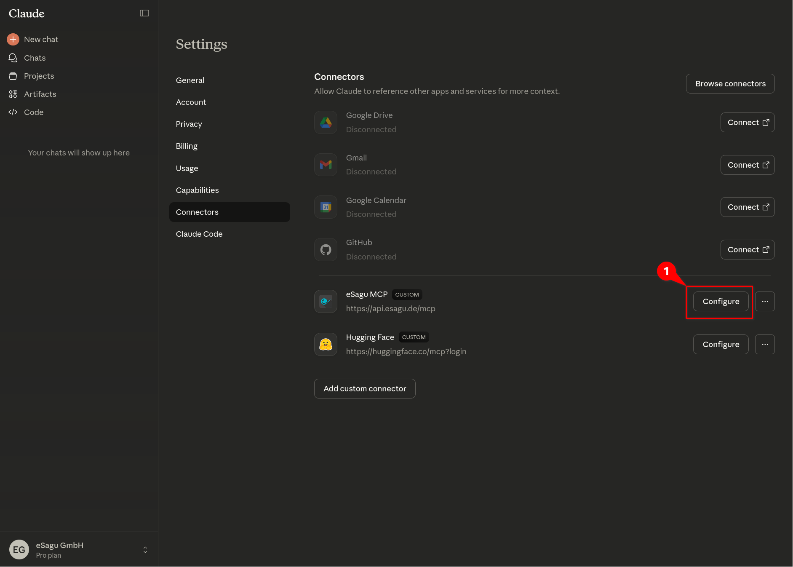Collapse the sidebar using panel icon
793x567 pixels.
coord(144,13)
